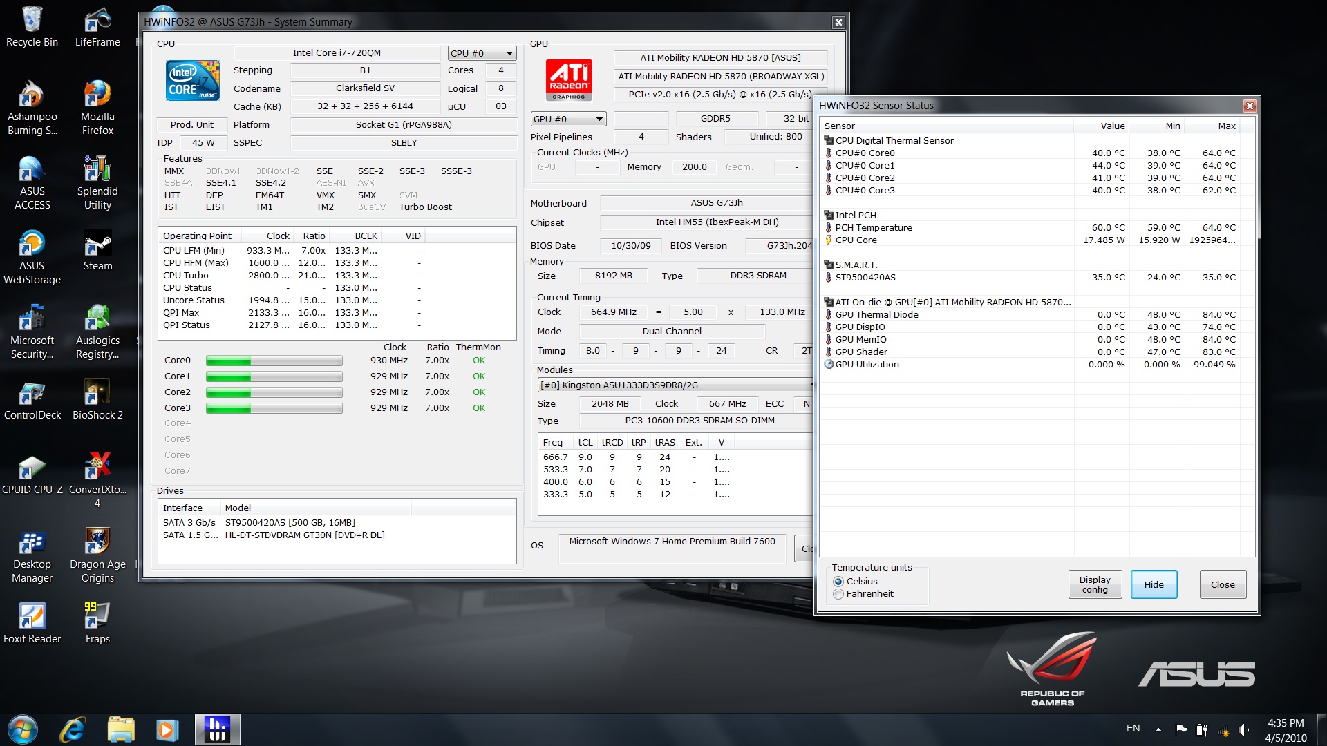Open LifeFrame desktop shortcut
Viewport: 1327px width, 746px height.
[97, 26]
